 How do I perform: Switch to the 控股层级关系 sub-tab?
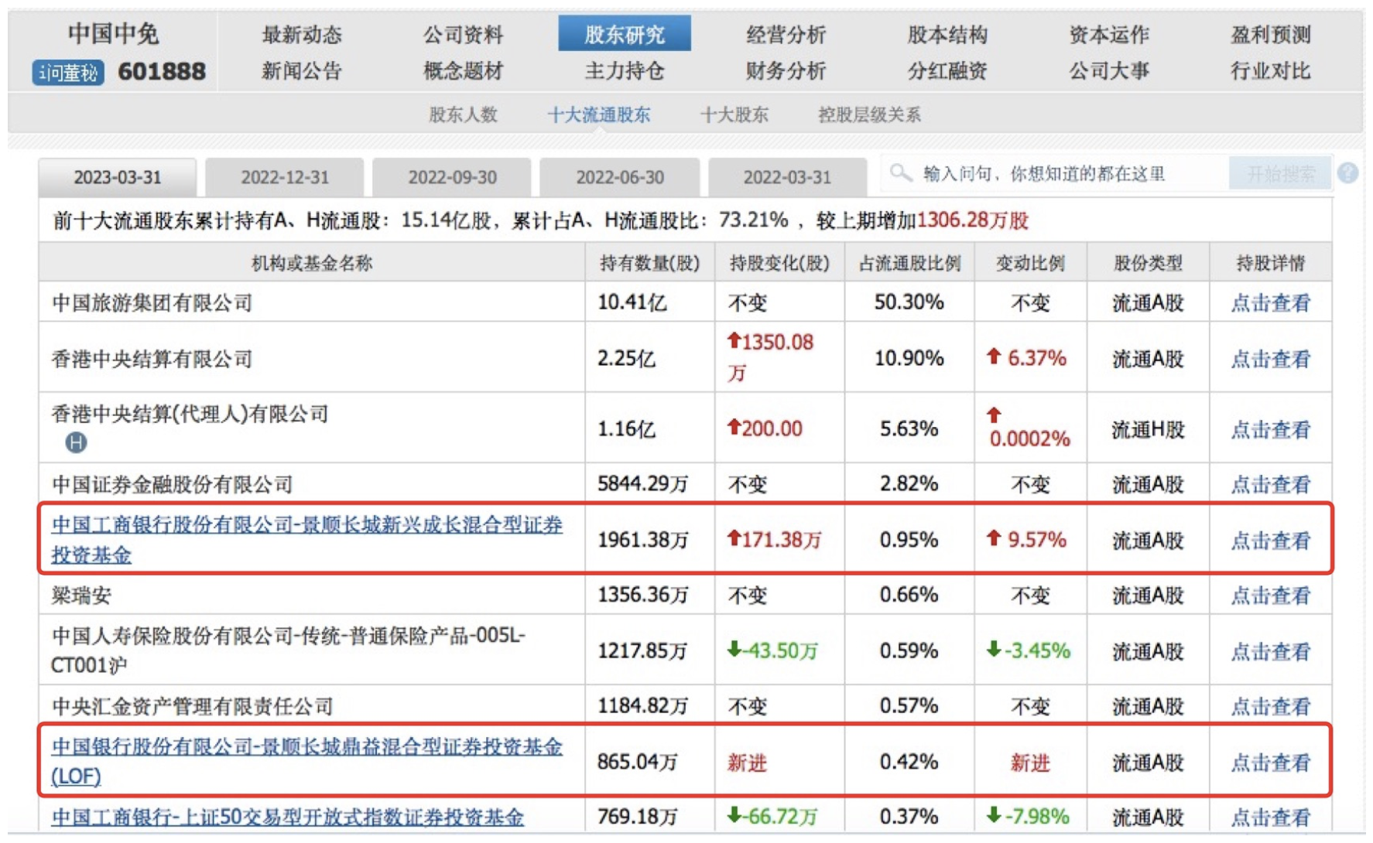tap(869, 114)
